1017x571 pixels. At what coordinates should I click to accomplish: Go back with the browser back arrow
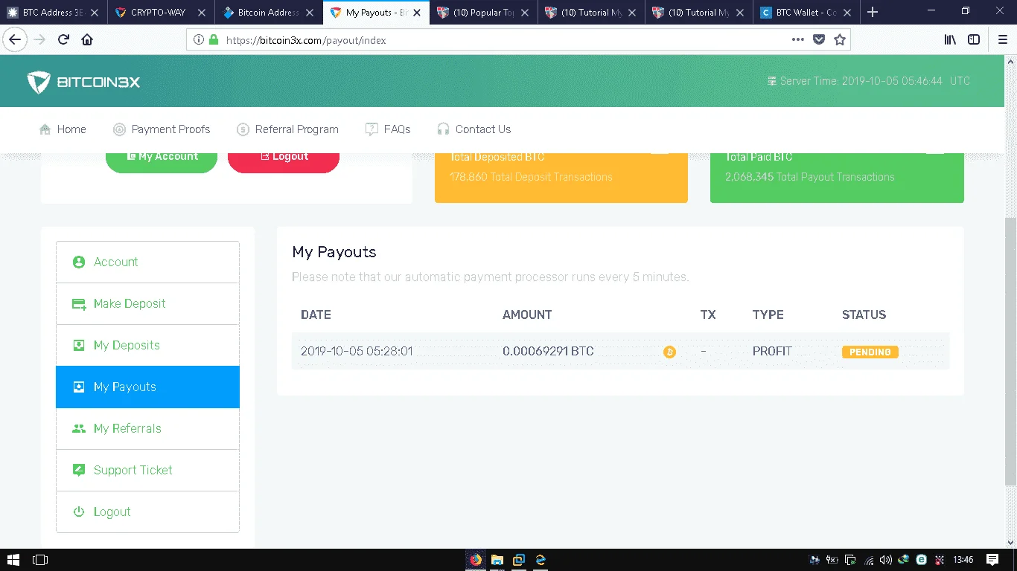pyautogui.click(x=15, y=40)
